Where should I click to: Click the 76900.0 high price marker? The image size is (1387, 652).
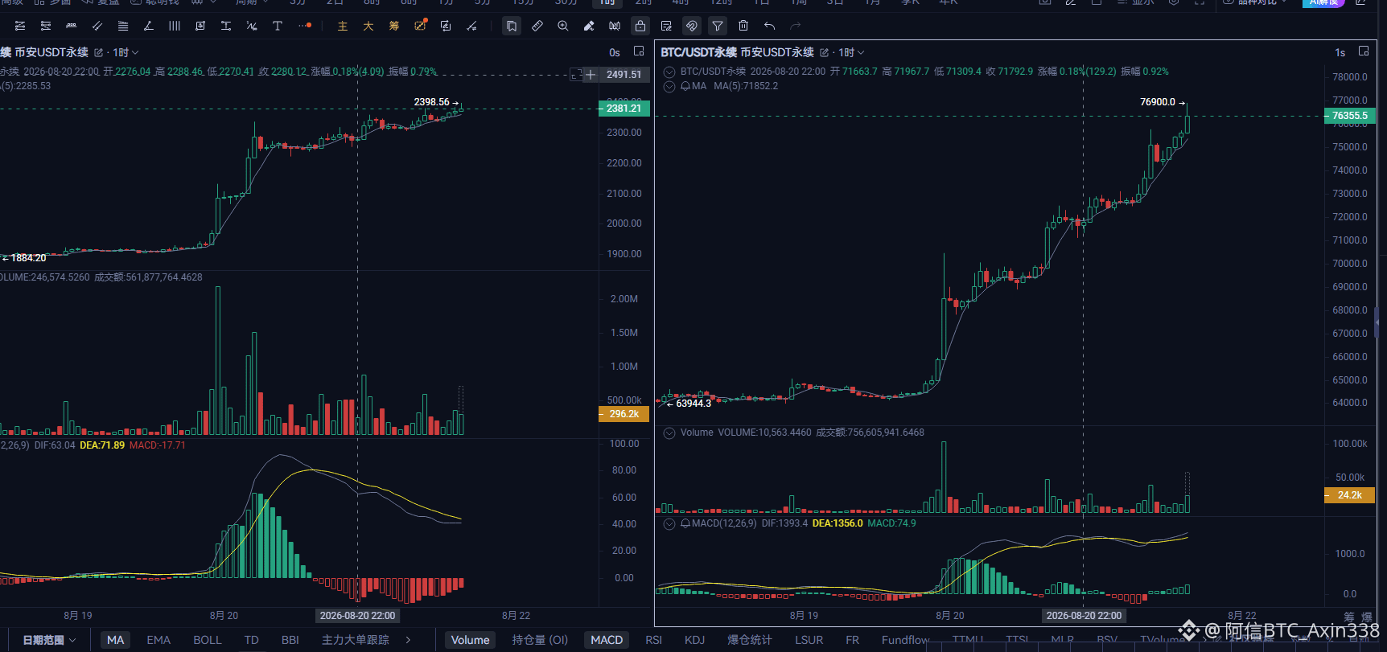pyautogui.click(x=1162, y=102)
